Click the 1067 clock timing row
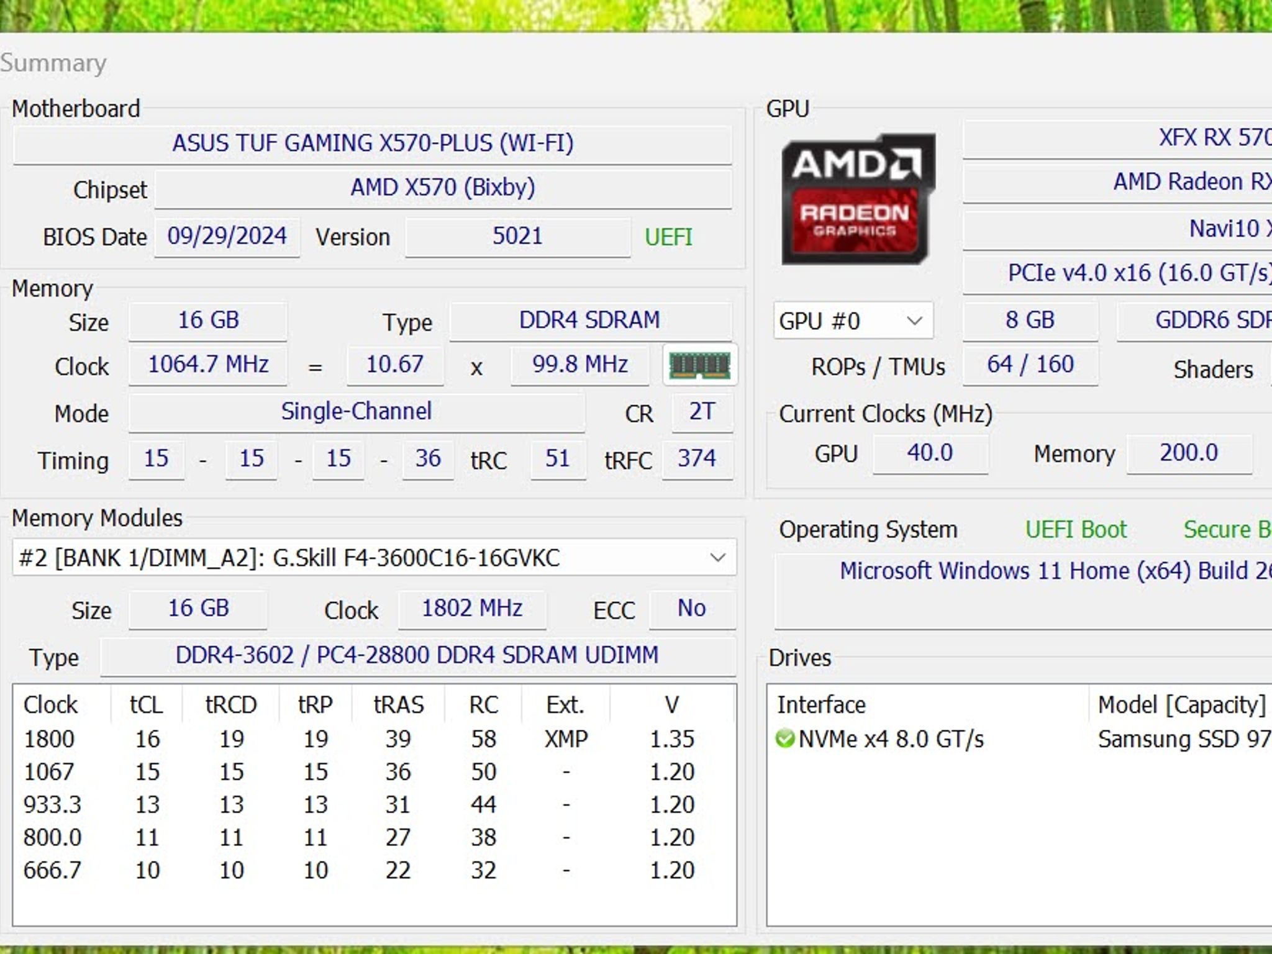The height and width of the screenshot is (954, 1272). 374,772
